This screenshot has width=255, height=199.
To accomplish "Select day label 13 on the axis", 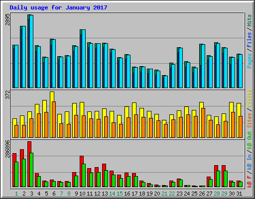I will (x=105, y=194).
